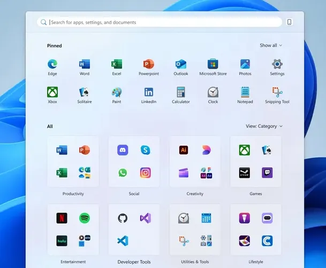Launch the blue C app in Lifestyle
Viewport: 326px width, 268px height.
click(267, 241)
